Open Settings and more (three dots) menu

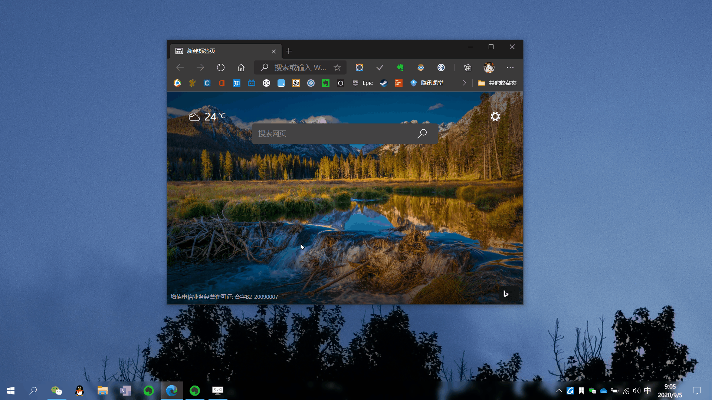[x=510, y=67]
